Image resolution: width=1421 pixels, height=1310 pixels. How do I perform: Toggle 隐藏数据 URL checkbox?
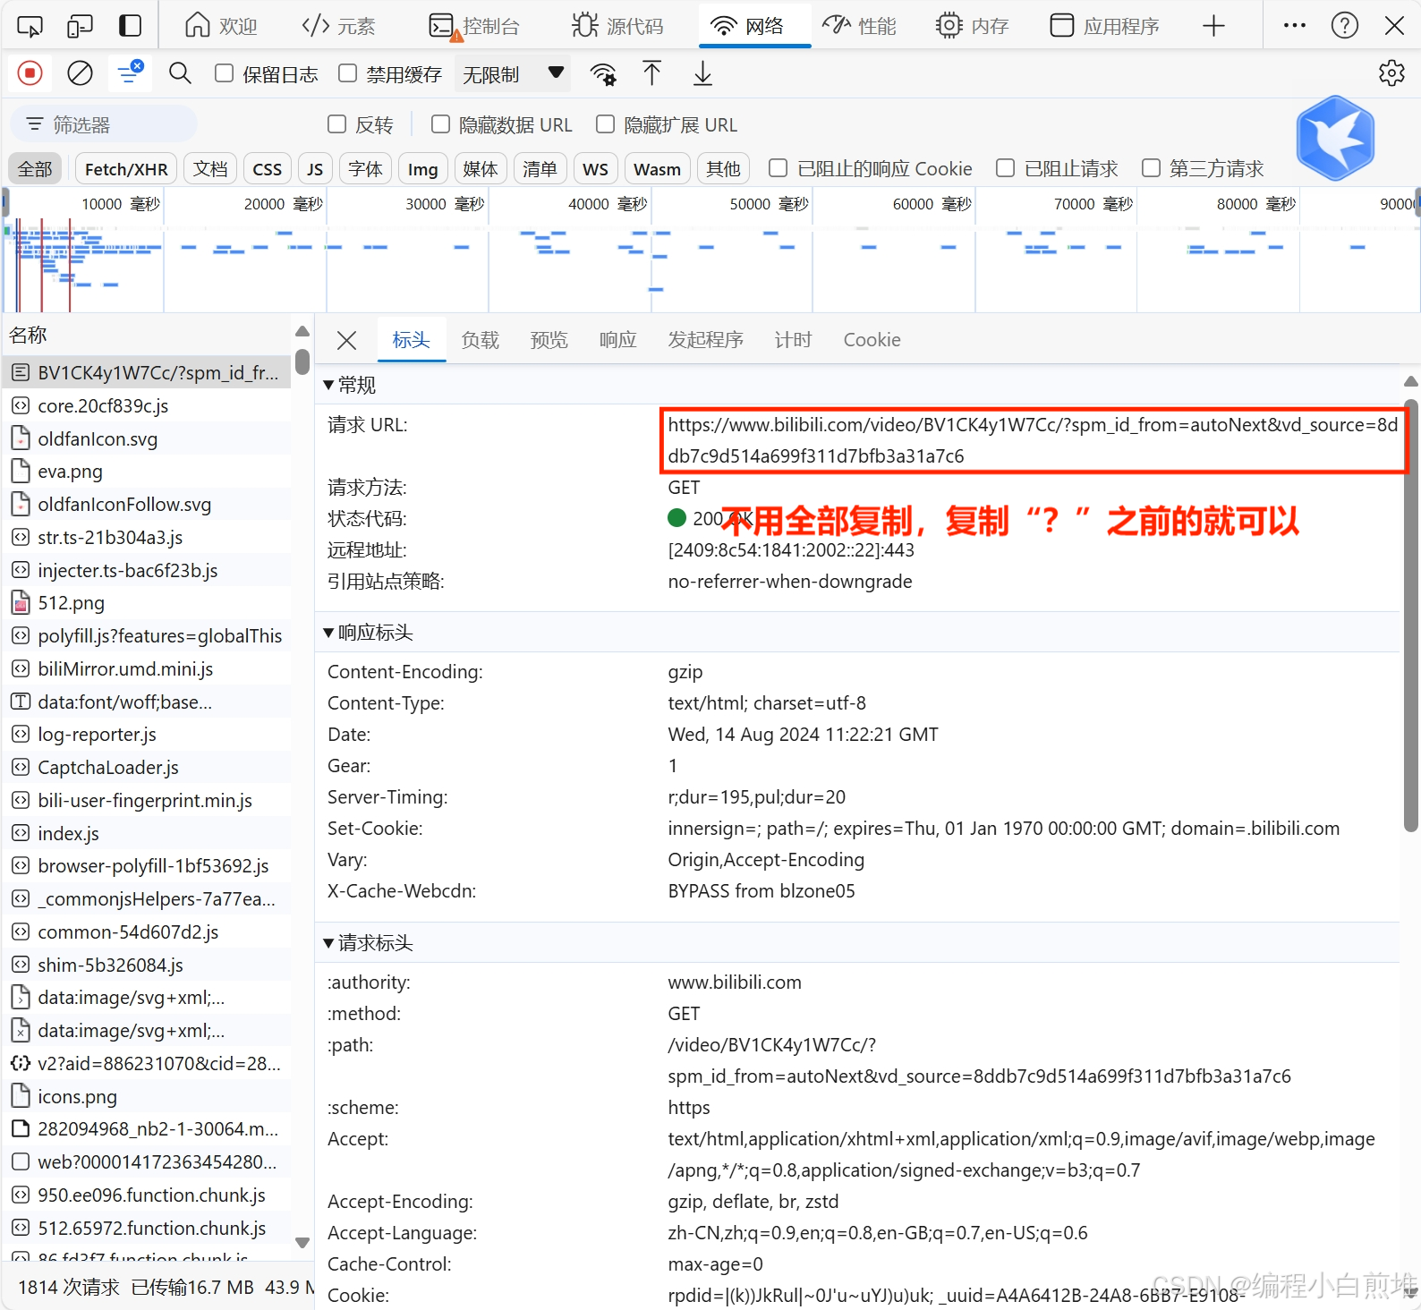click(x=440, y=124)
